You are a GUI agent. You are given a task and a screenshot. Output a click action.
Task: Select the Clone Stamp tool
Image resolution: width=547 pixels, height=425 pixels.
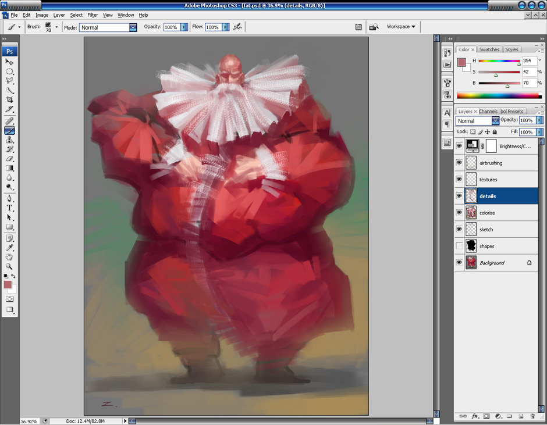pos(9,140)
